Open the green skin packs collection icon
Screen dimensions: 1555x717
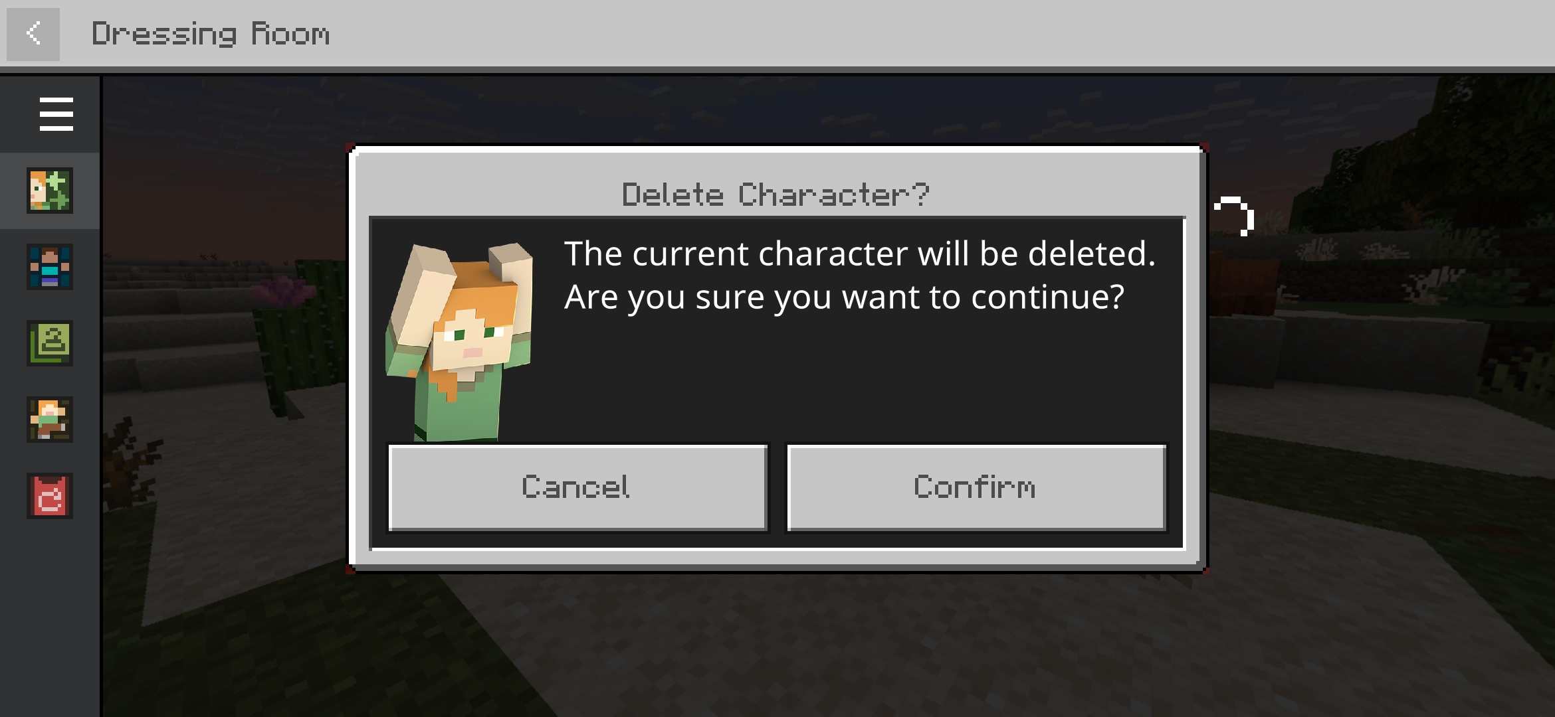[50, 343]
